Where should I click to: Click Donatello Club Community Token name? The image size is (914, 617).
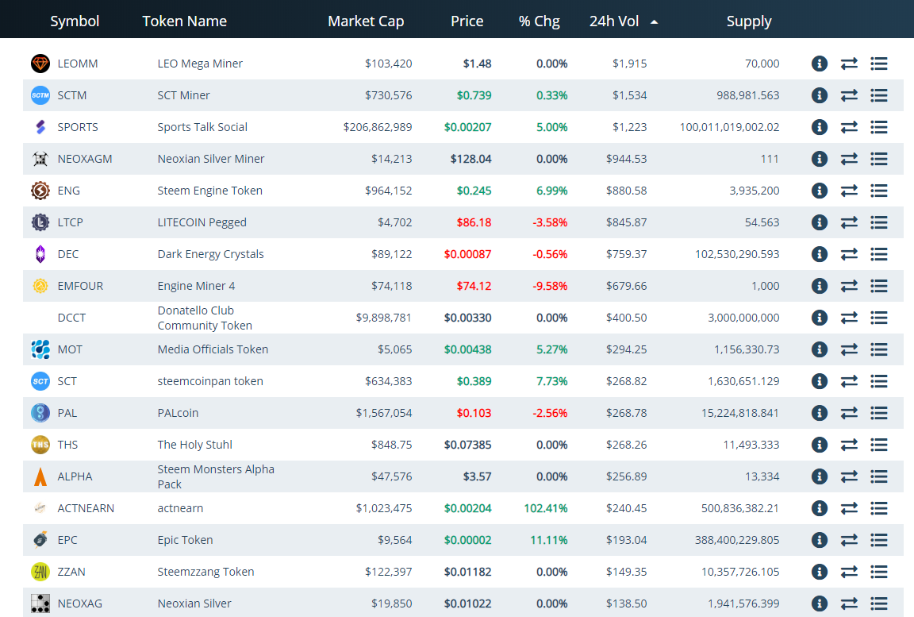pyautogui.click(x=205, y=318)
